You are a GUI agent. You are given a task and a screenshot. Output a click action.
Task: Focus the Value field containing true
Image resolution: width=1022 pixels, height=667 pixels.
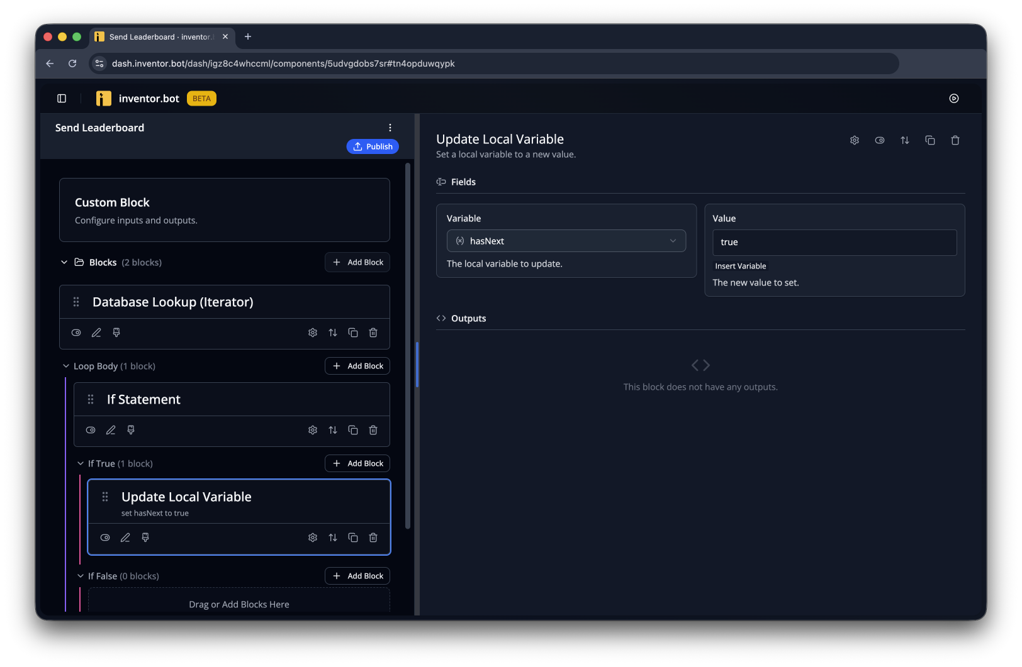pos(834,242)
